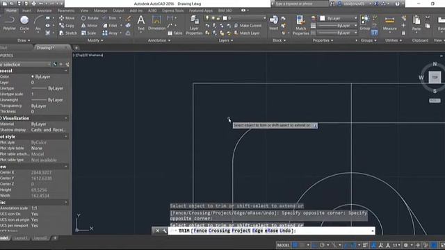
Task: Select the Arc drawing tool
Action: pyautogui.click(x=38, y=23)
